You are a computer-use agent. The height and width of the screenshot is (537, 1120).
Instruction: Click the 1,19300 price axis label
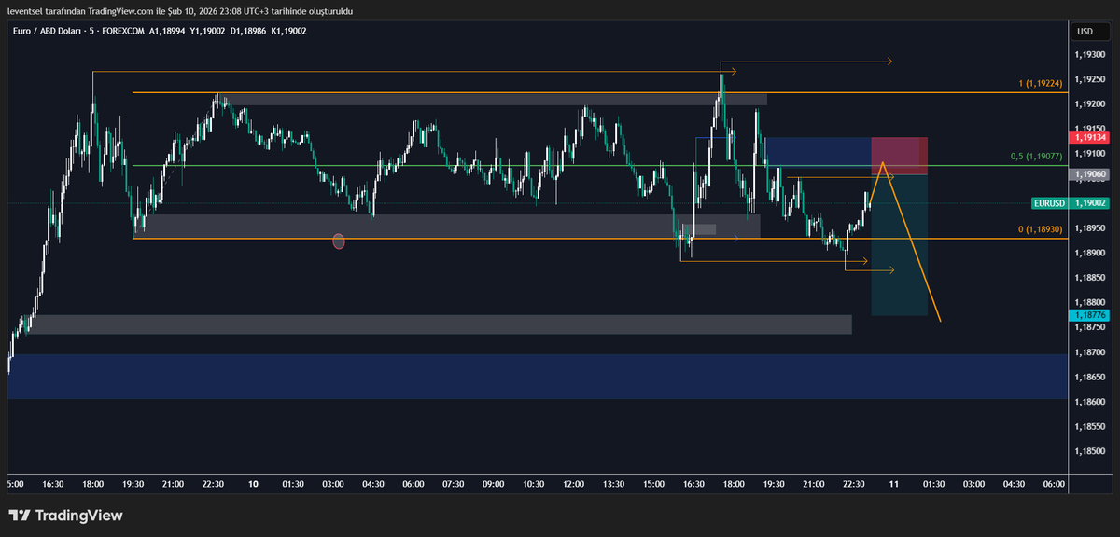(x=1090, y=55)
